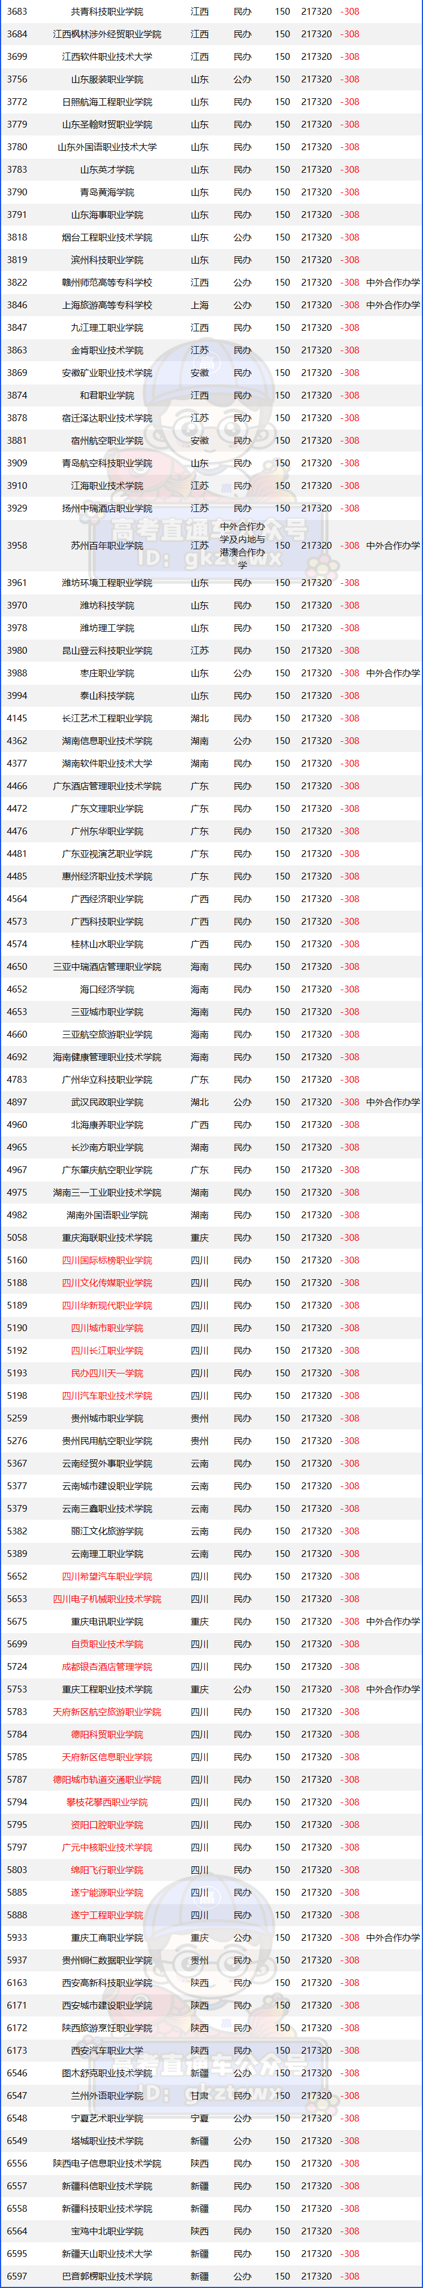Image resolution: width=423 pixels, height=2288 pixels.
Task: Select 西安汽车职业大学
Action: (x=107, y=2050)
